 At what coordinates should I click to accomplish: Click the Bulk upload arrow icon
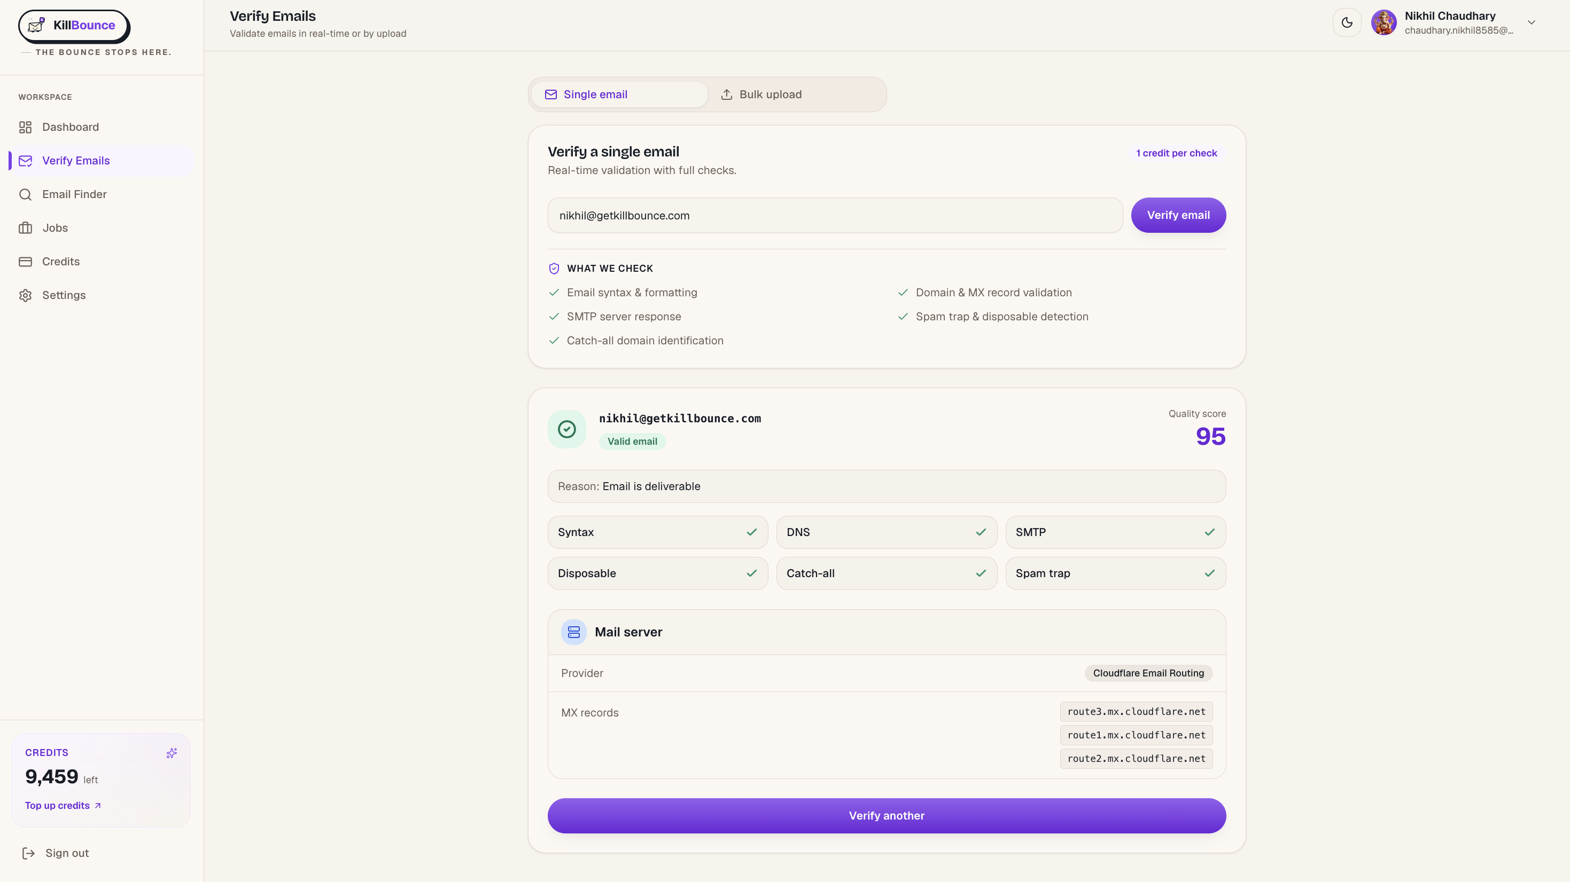tap(727, 94)
